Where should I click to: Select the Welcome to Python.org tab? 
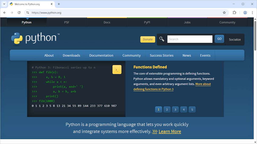tap(32, 4)
